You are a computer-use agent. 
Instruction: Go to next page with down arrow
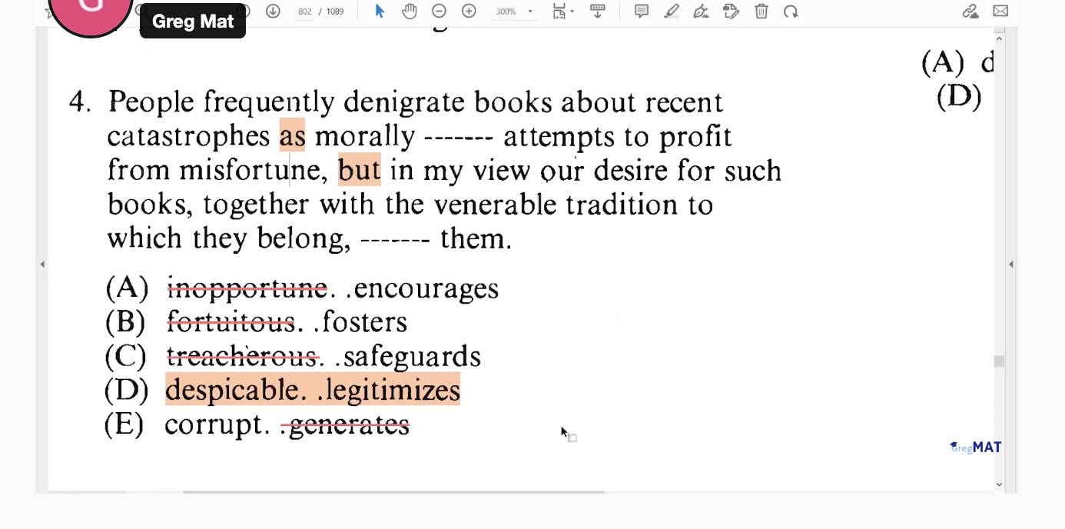[x=273, y=11]
